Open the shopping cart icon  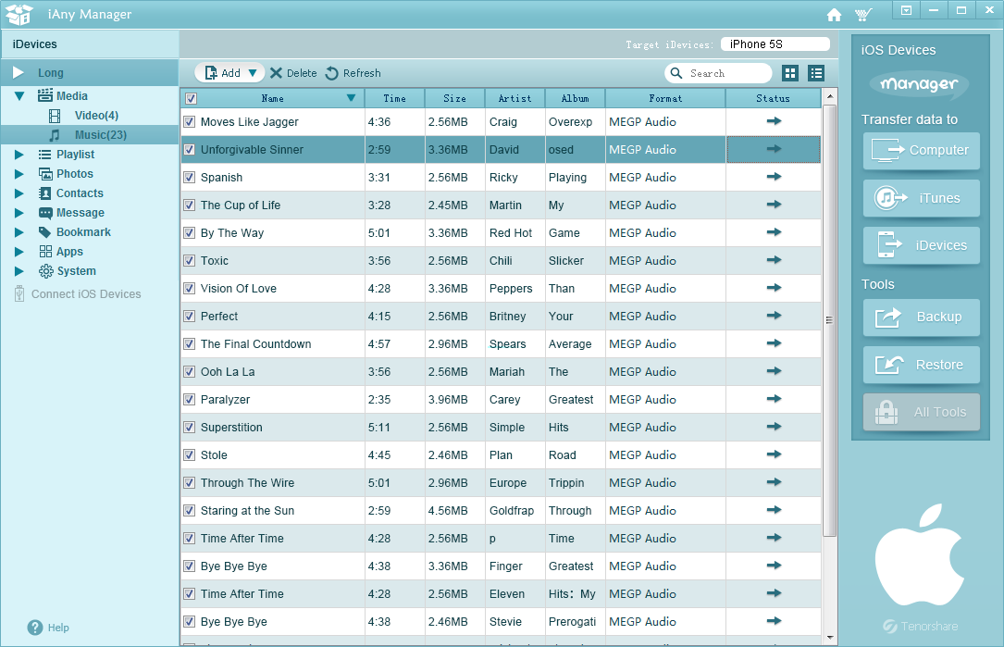pos(863,15)
